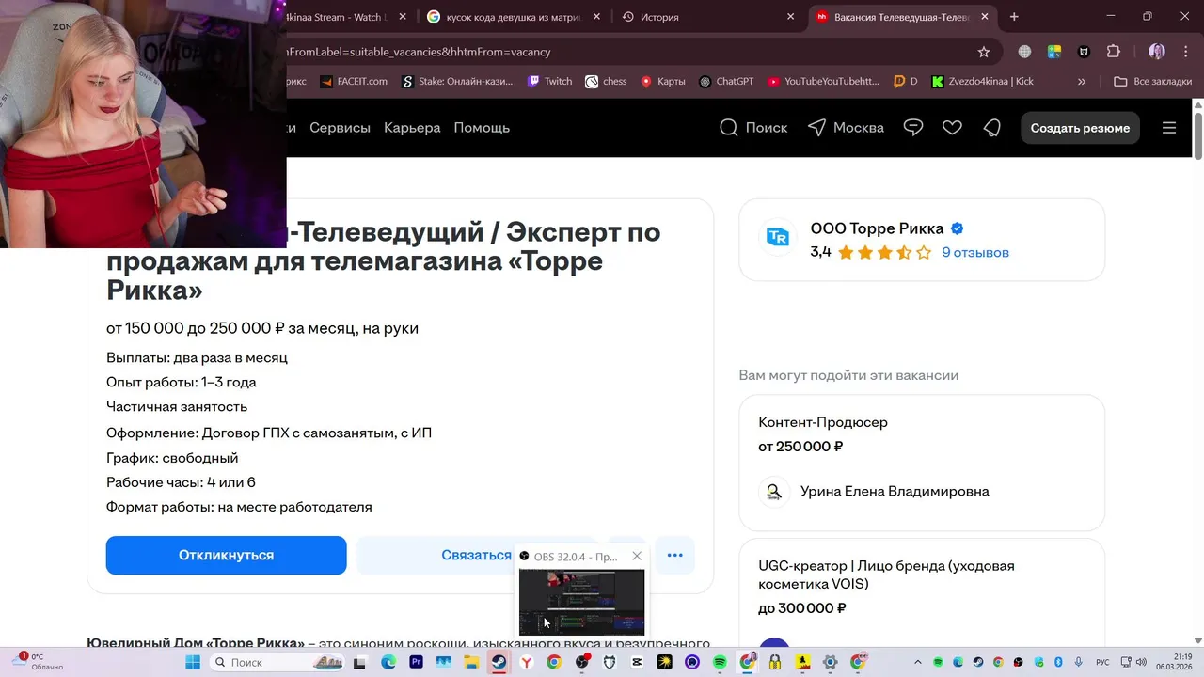Click the ООО Торре Рикка company logo
This screenshot has width=1204, height=677.
click(x=778, y=238)
